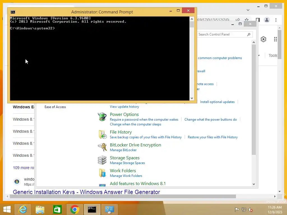The width and height of the screenshot is (287, 215).
Task: Click 109 more rows link
Action: point(24,168)
